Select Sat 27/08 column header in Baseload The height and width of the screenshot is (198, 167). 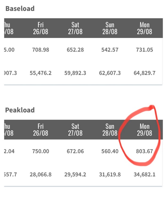[75, 28]
